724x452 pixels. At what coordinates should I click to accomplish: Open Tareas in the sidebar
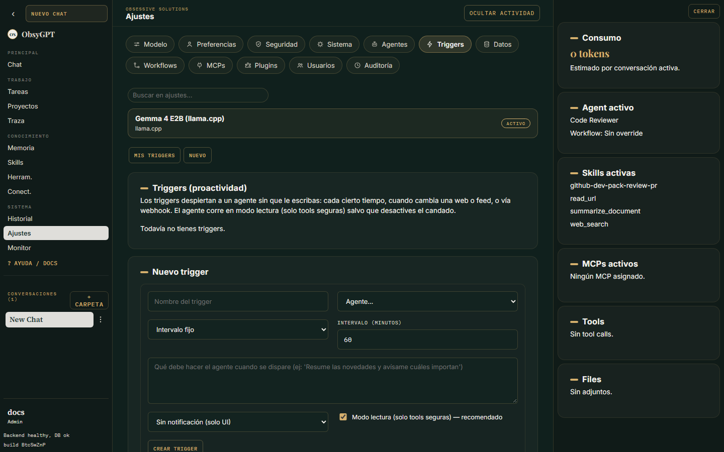[x=56, y=91]
